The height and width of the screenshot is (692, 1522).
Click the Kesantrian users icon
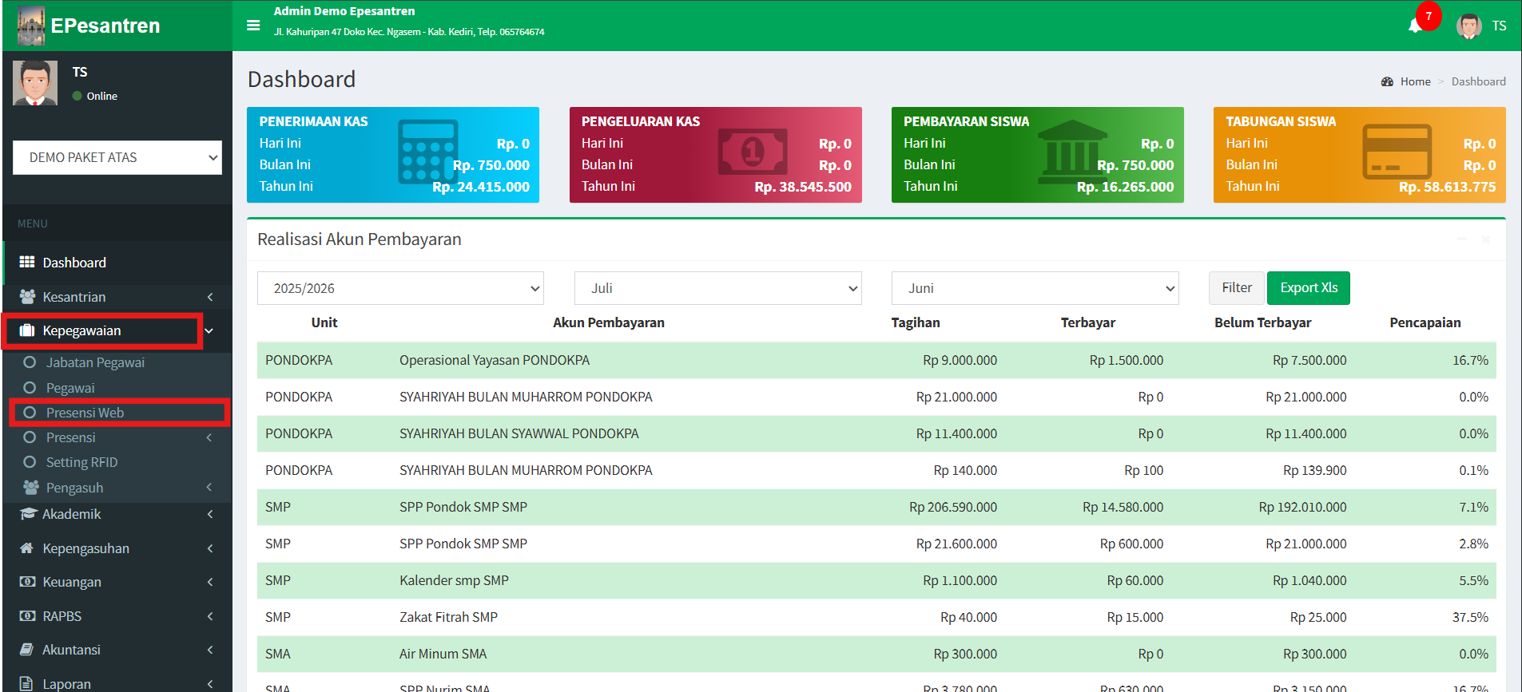point(27,297)
